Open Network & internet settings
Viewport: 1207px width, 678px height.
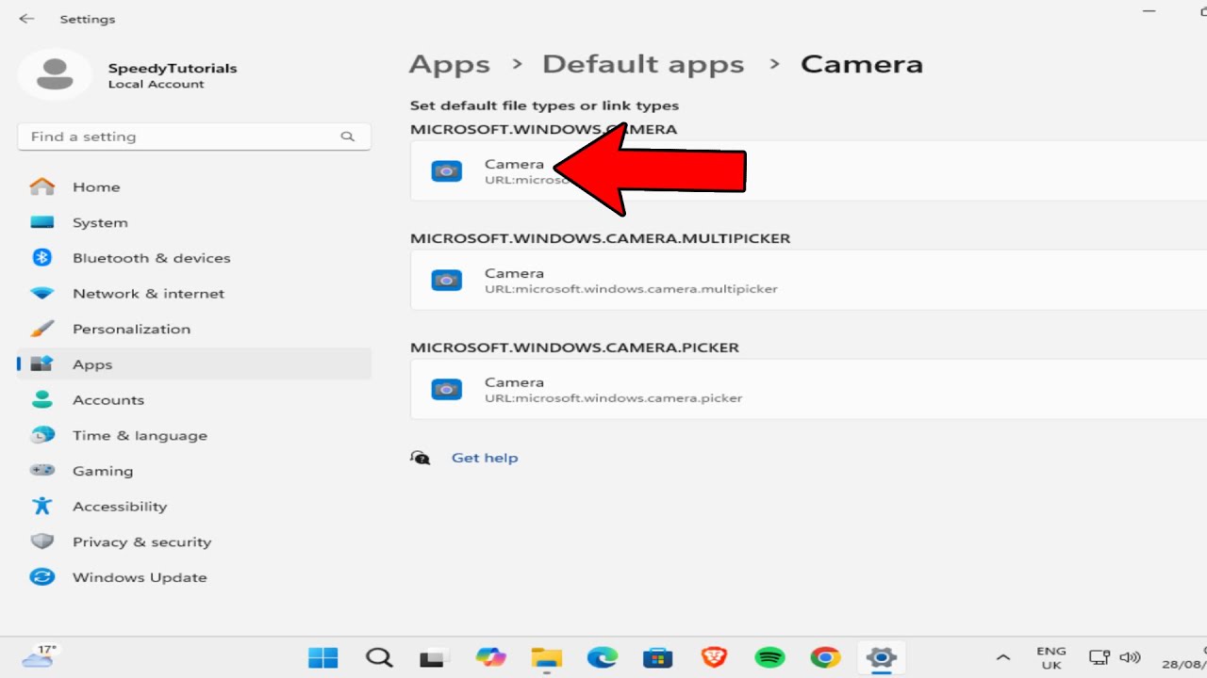194,294
